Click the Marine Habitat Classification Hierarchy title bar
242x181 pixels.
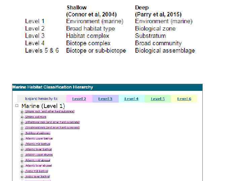(107, 87)
